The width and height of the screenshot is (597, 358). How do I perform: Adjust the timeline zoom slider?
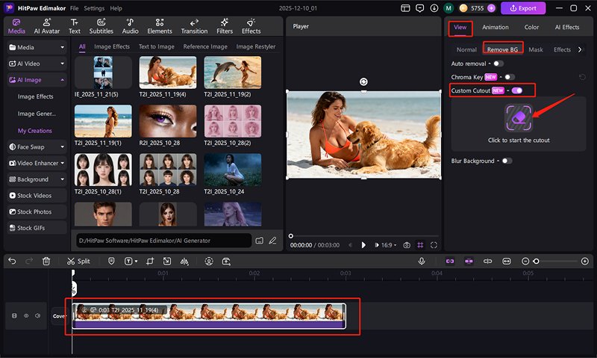coord(537,261)
